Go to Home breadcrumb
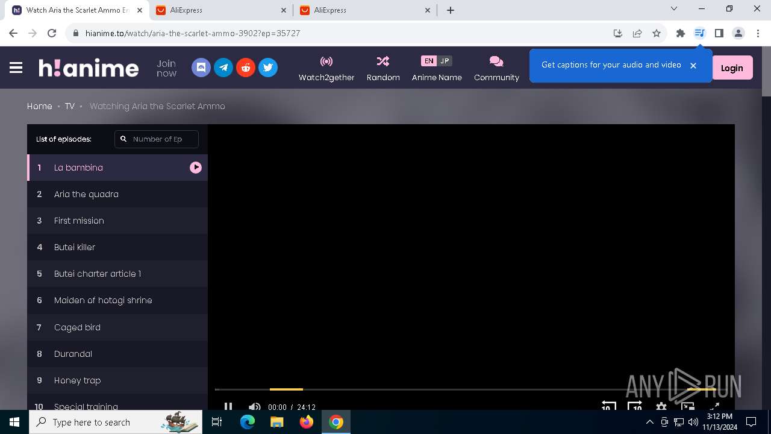771x434 pixels. 40,106
